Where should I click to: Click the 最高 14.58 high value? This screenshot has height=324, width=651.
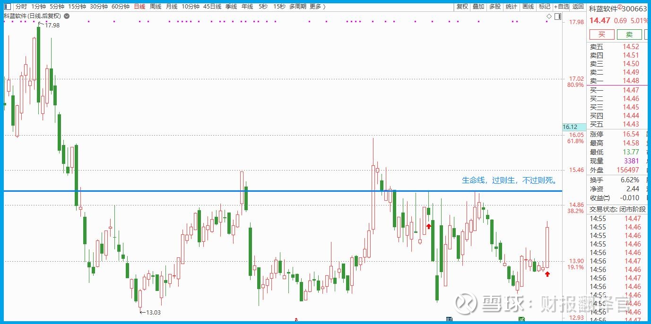click(631, 143)
